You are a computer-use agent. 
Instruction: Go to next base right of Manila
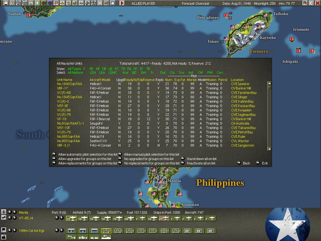[x=14, y=212]
